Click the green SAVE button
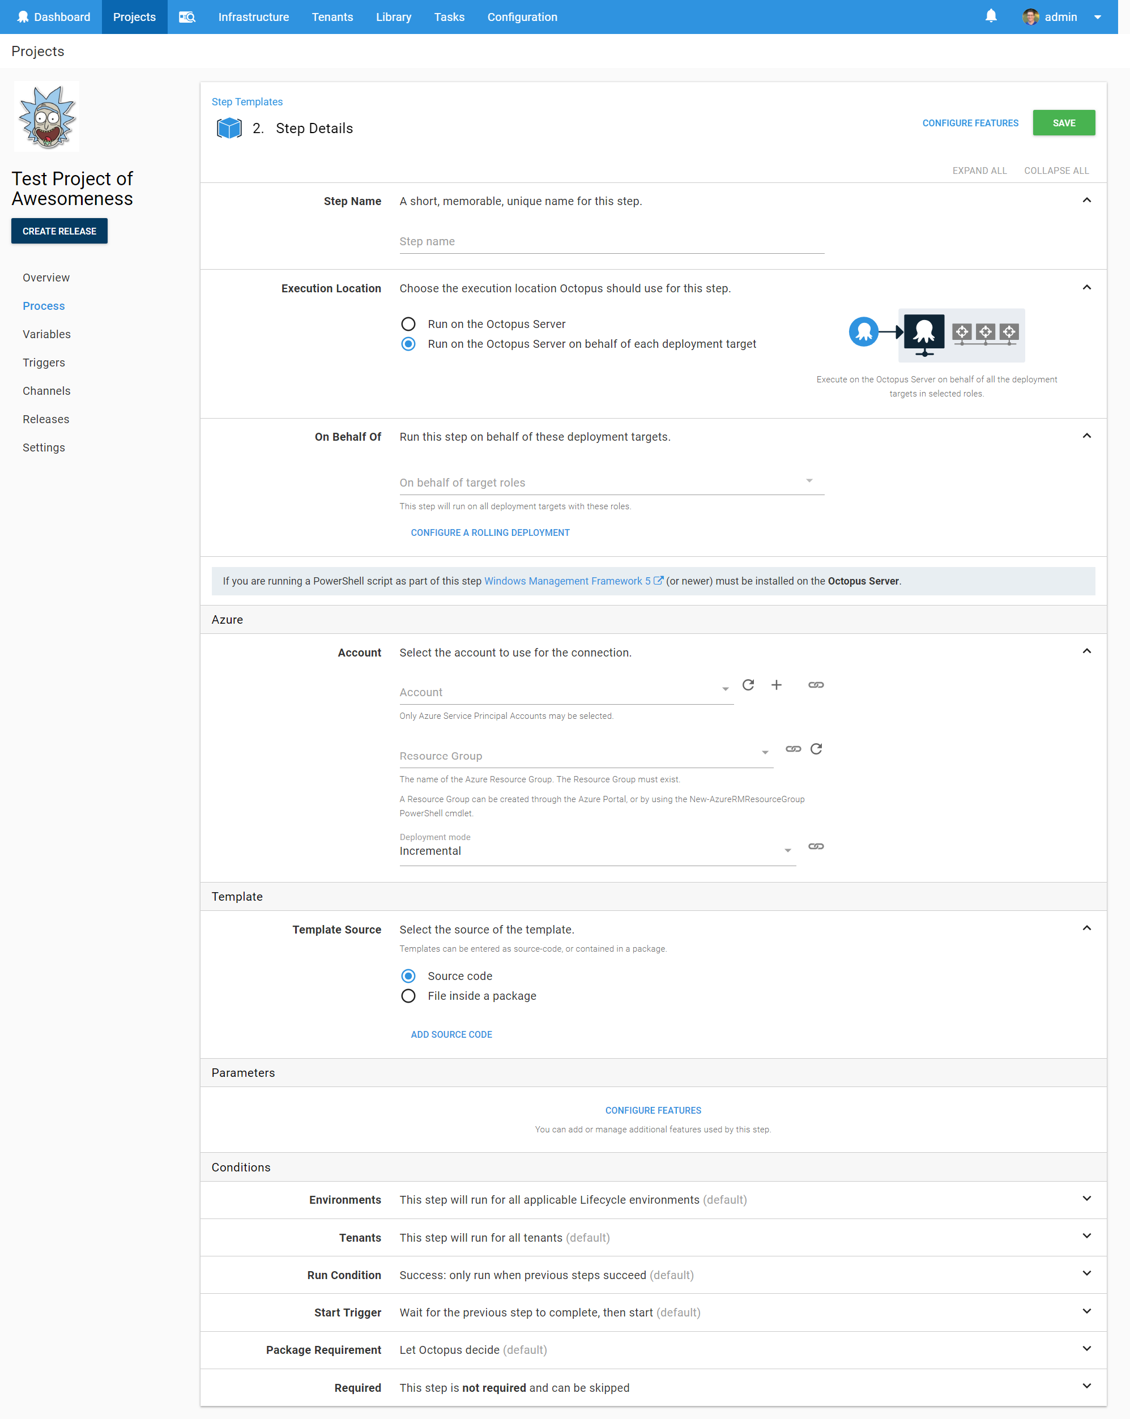Viewport: 1130px width, 1419px height. [x=1064, y=122]
